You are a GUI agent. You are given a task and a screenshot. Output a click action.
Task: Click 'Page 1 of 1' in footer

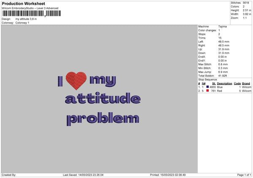[244, 175]
